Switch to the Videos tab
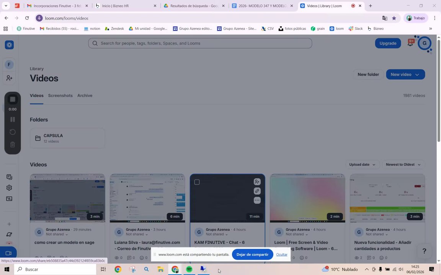 37,95
